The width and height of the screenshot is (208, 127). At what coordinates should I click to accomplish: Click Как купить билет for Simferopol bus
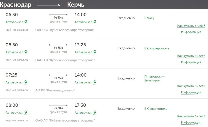click(191, 56)
